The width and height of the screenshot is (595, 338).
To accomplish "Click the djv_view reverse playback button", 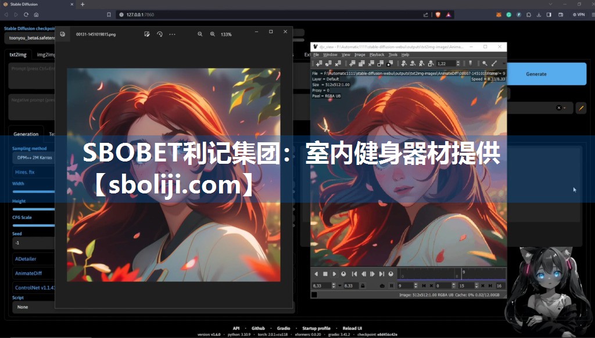I will pos(316,274).
